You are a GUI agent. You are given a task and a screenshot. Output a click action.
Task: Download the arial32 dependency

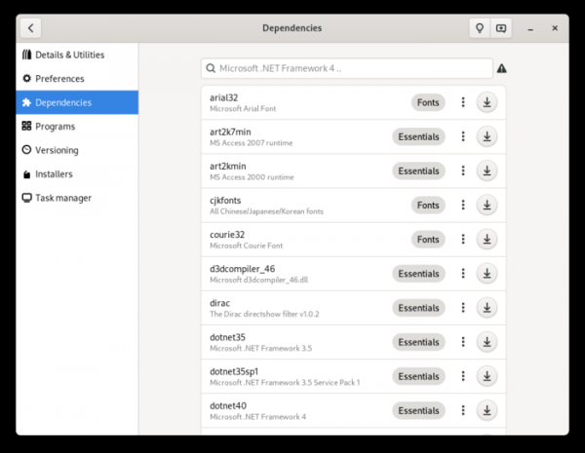click(x=487, y=102)
